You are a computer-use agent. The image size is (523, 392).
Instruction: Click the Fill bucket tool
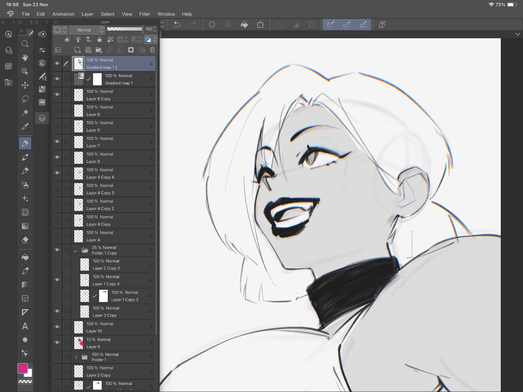[25, 257]
